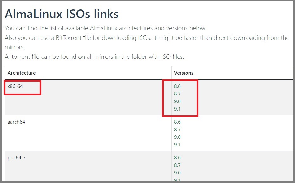Click the AlmaLinux ISOs links heading
The width and height of the screenshot is (295, 183).
pos(62,14)
